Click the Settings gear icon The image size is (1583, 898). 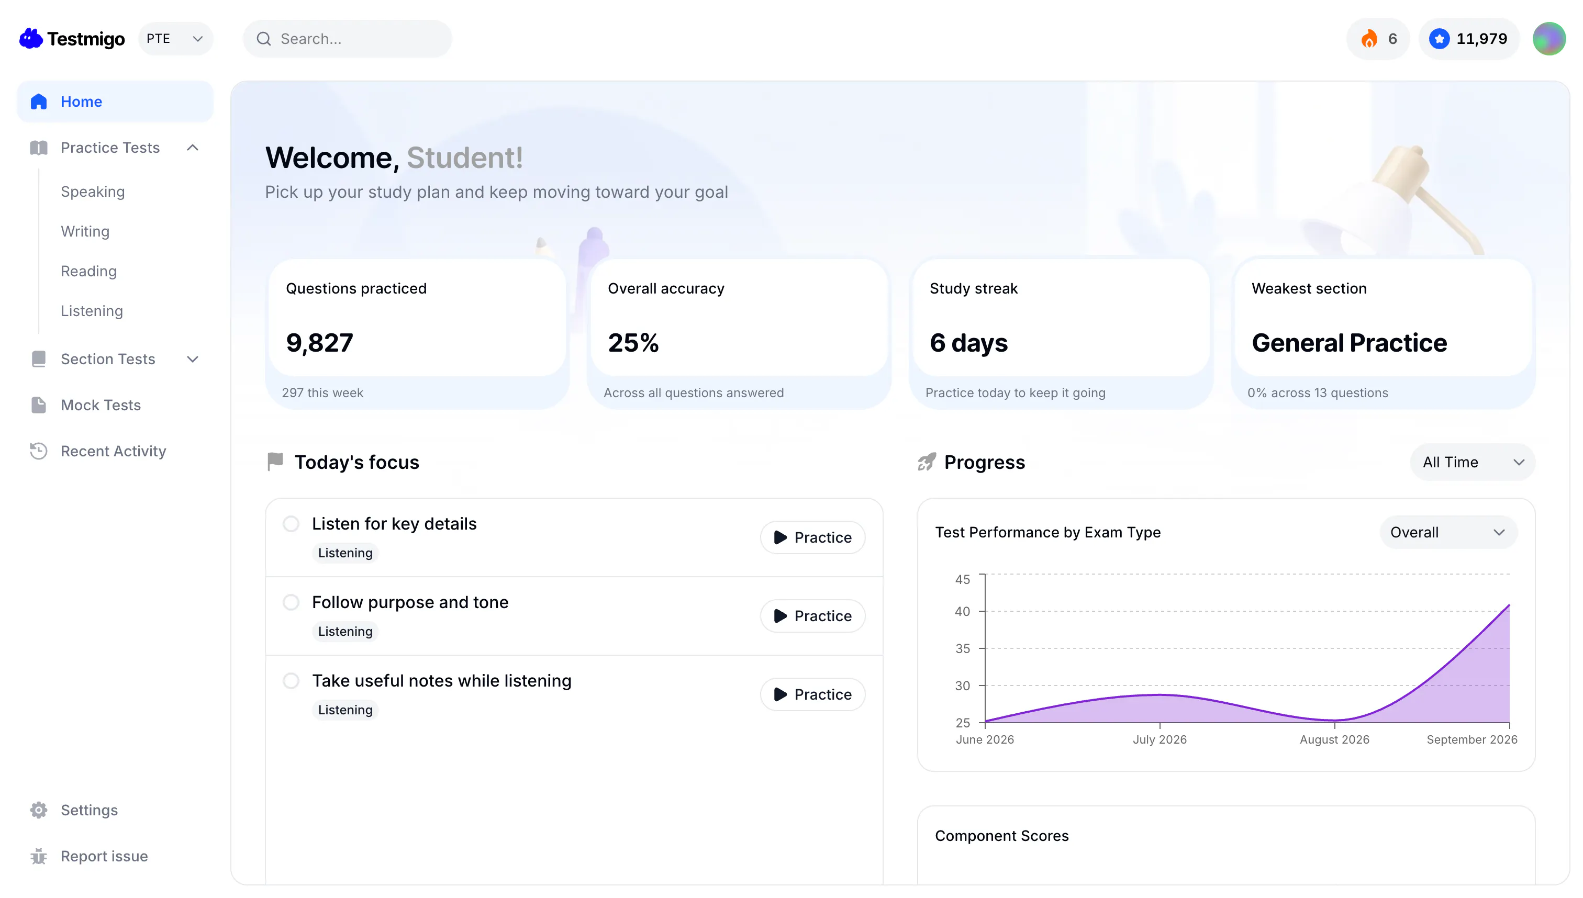click(x=39, y=810)
